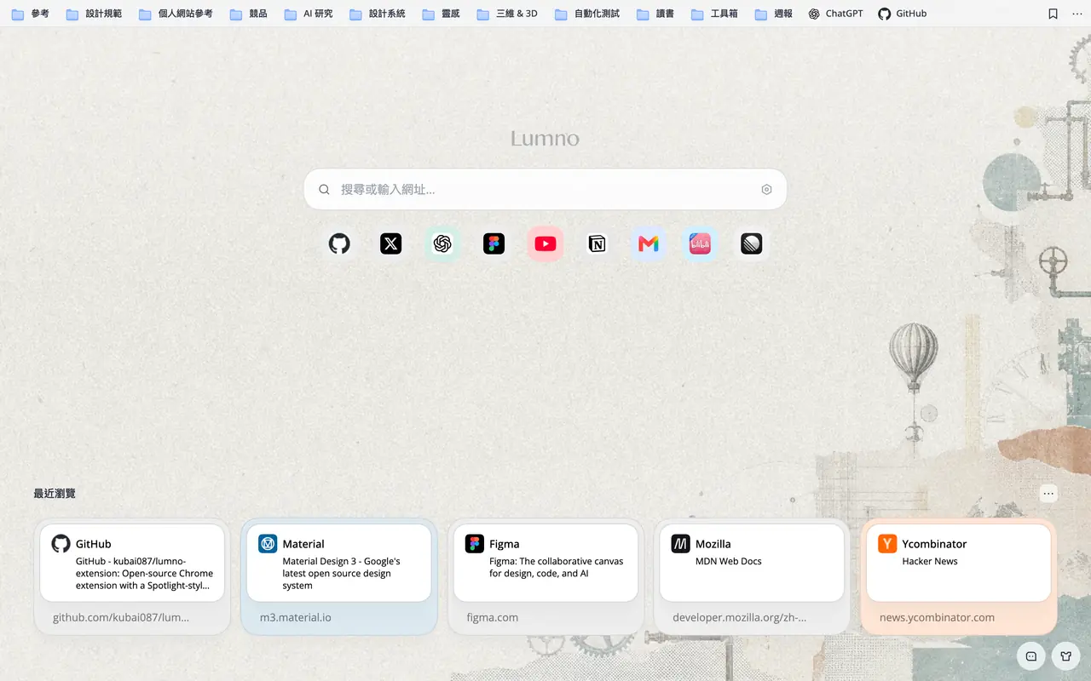Open the 自動化測試 bookmark folder
This screenshot has height=681, width=1091.
pos(587,14)
